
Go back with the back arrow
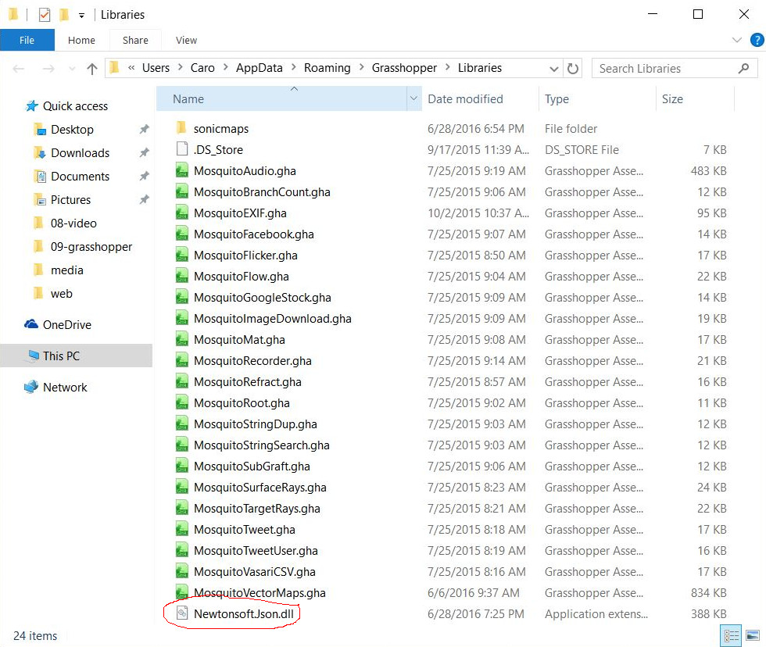[19, 68]
